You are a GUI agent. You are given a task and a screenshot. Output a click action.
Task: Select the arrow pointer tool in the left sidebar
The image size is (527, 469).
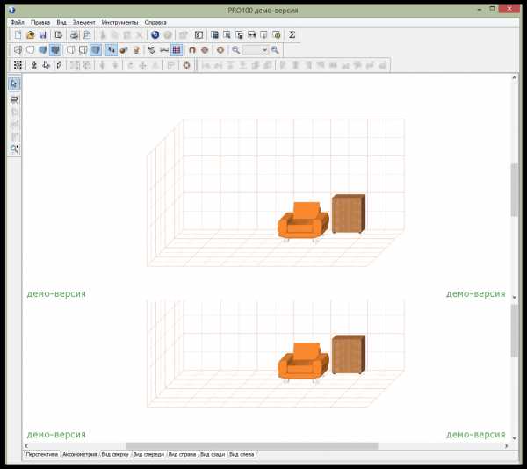coord(14,84)
